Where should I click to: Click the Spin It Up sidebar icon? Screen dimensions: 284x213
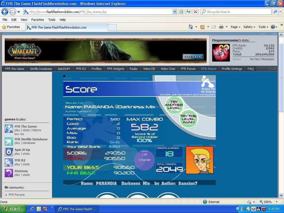click(x=9, y=152)
